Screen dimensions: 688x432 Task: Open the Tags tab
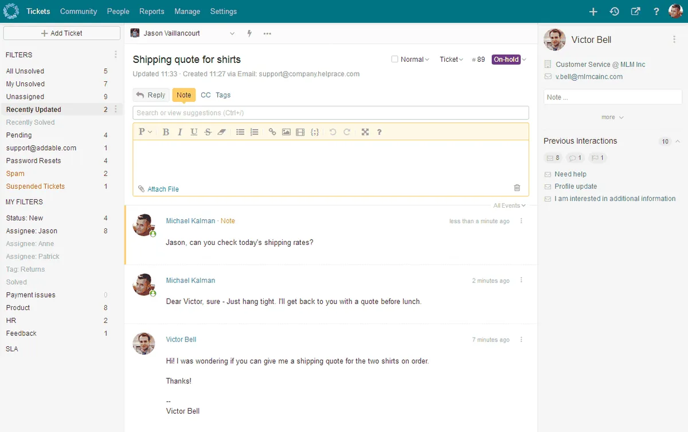tap(223, 95)
